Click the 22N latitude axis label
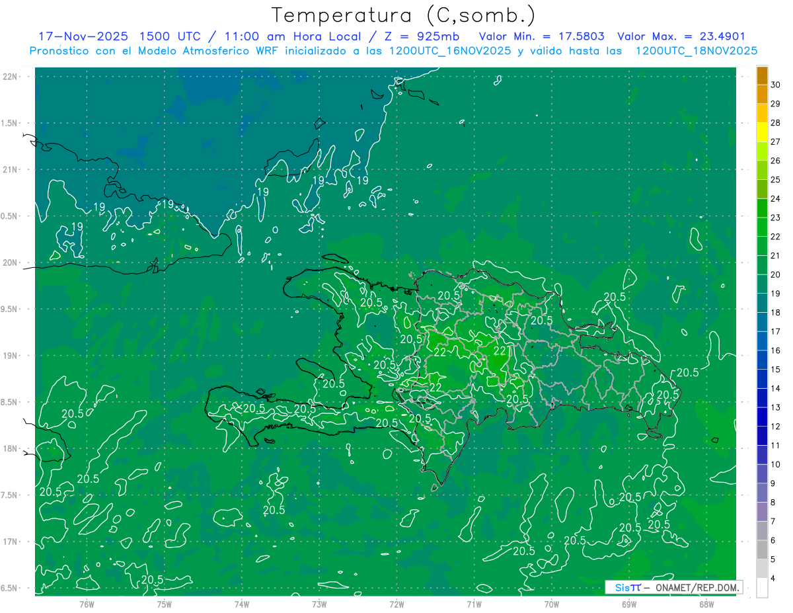793x613 pixels. [x=11, y=77]
